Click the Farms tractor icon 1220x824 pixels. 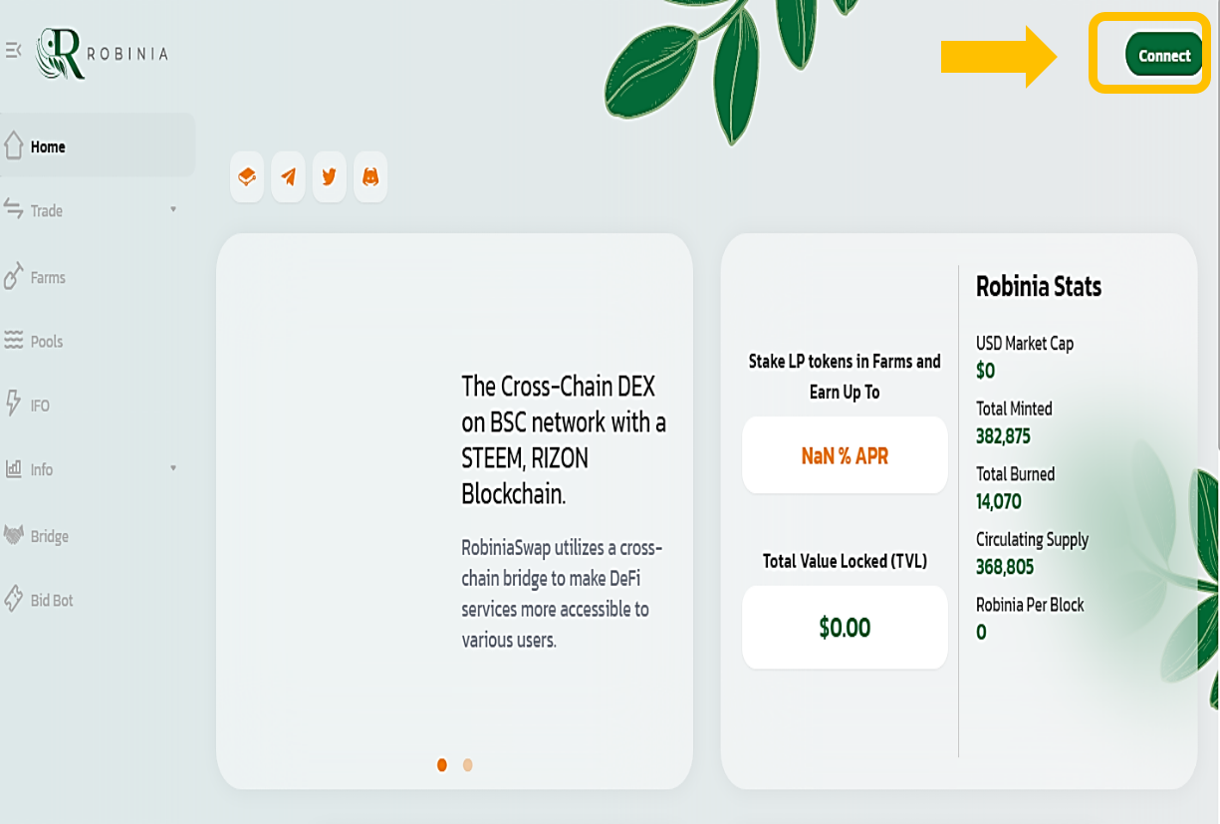click(x=13, y=276)
